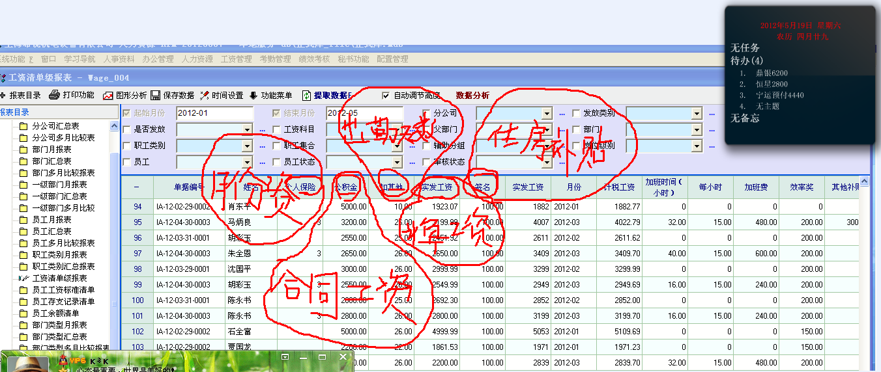Uncheck the 自动调节高度 checkbox

click(386, 96)
